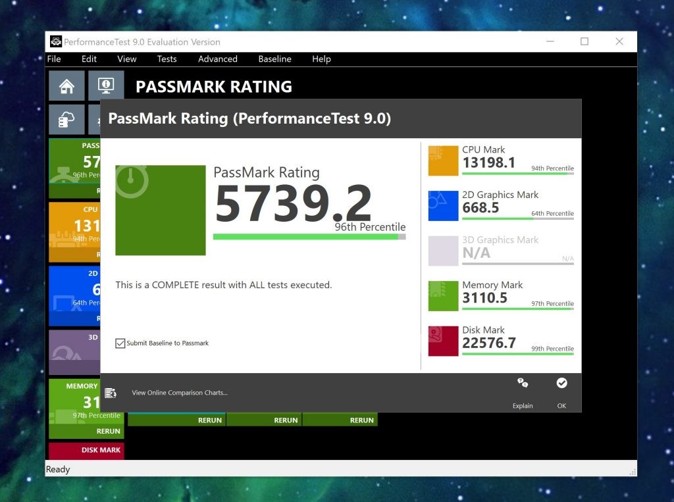Image resolution: width=674 pixels, height=502 pixels.
Task: Open the View menu
Action: 127,59
